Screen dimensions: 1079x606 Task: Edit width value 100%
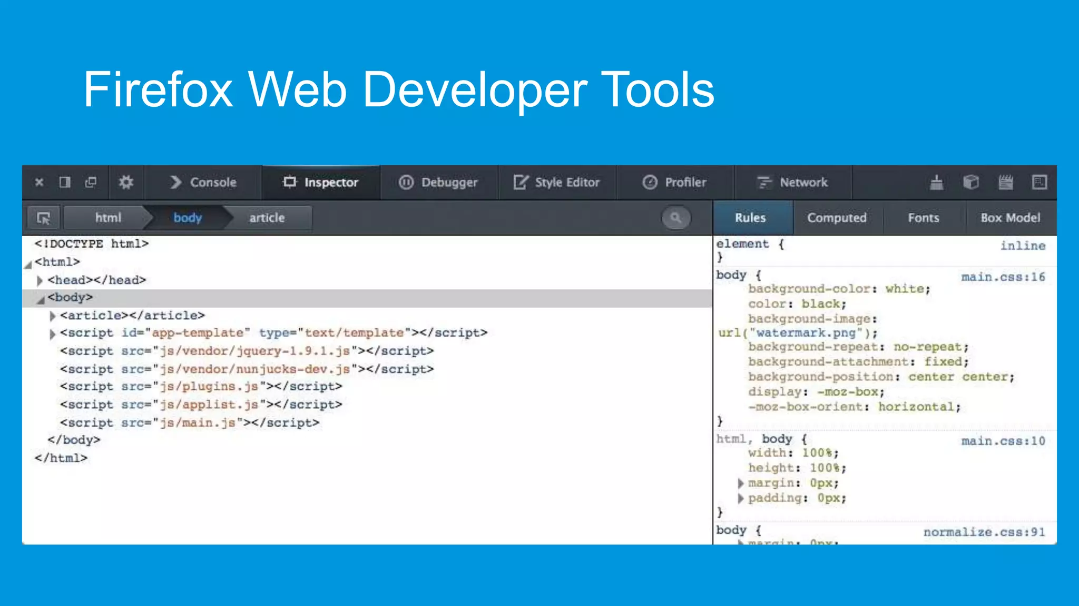pos(817,453)
